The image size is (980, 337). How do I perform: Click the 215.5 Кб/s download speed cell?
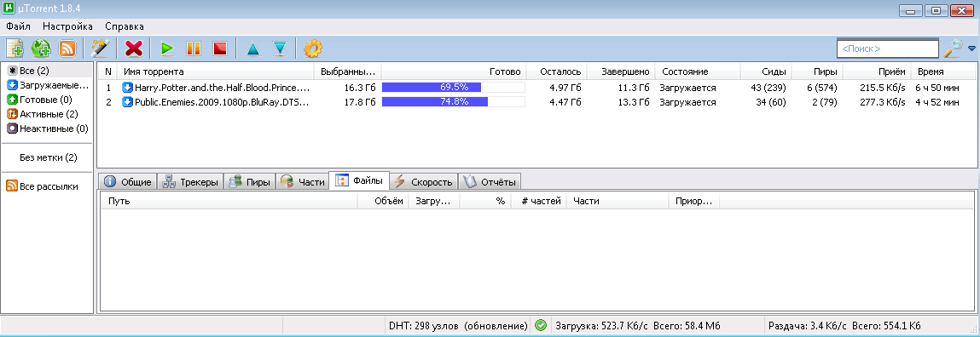point(883,88)
